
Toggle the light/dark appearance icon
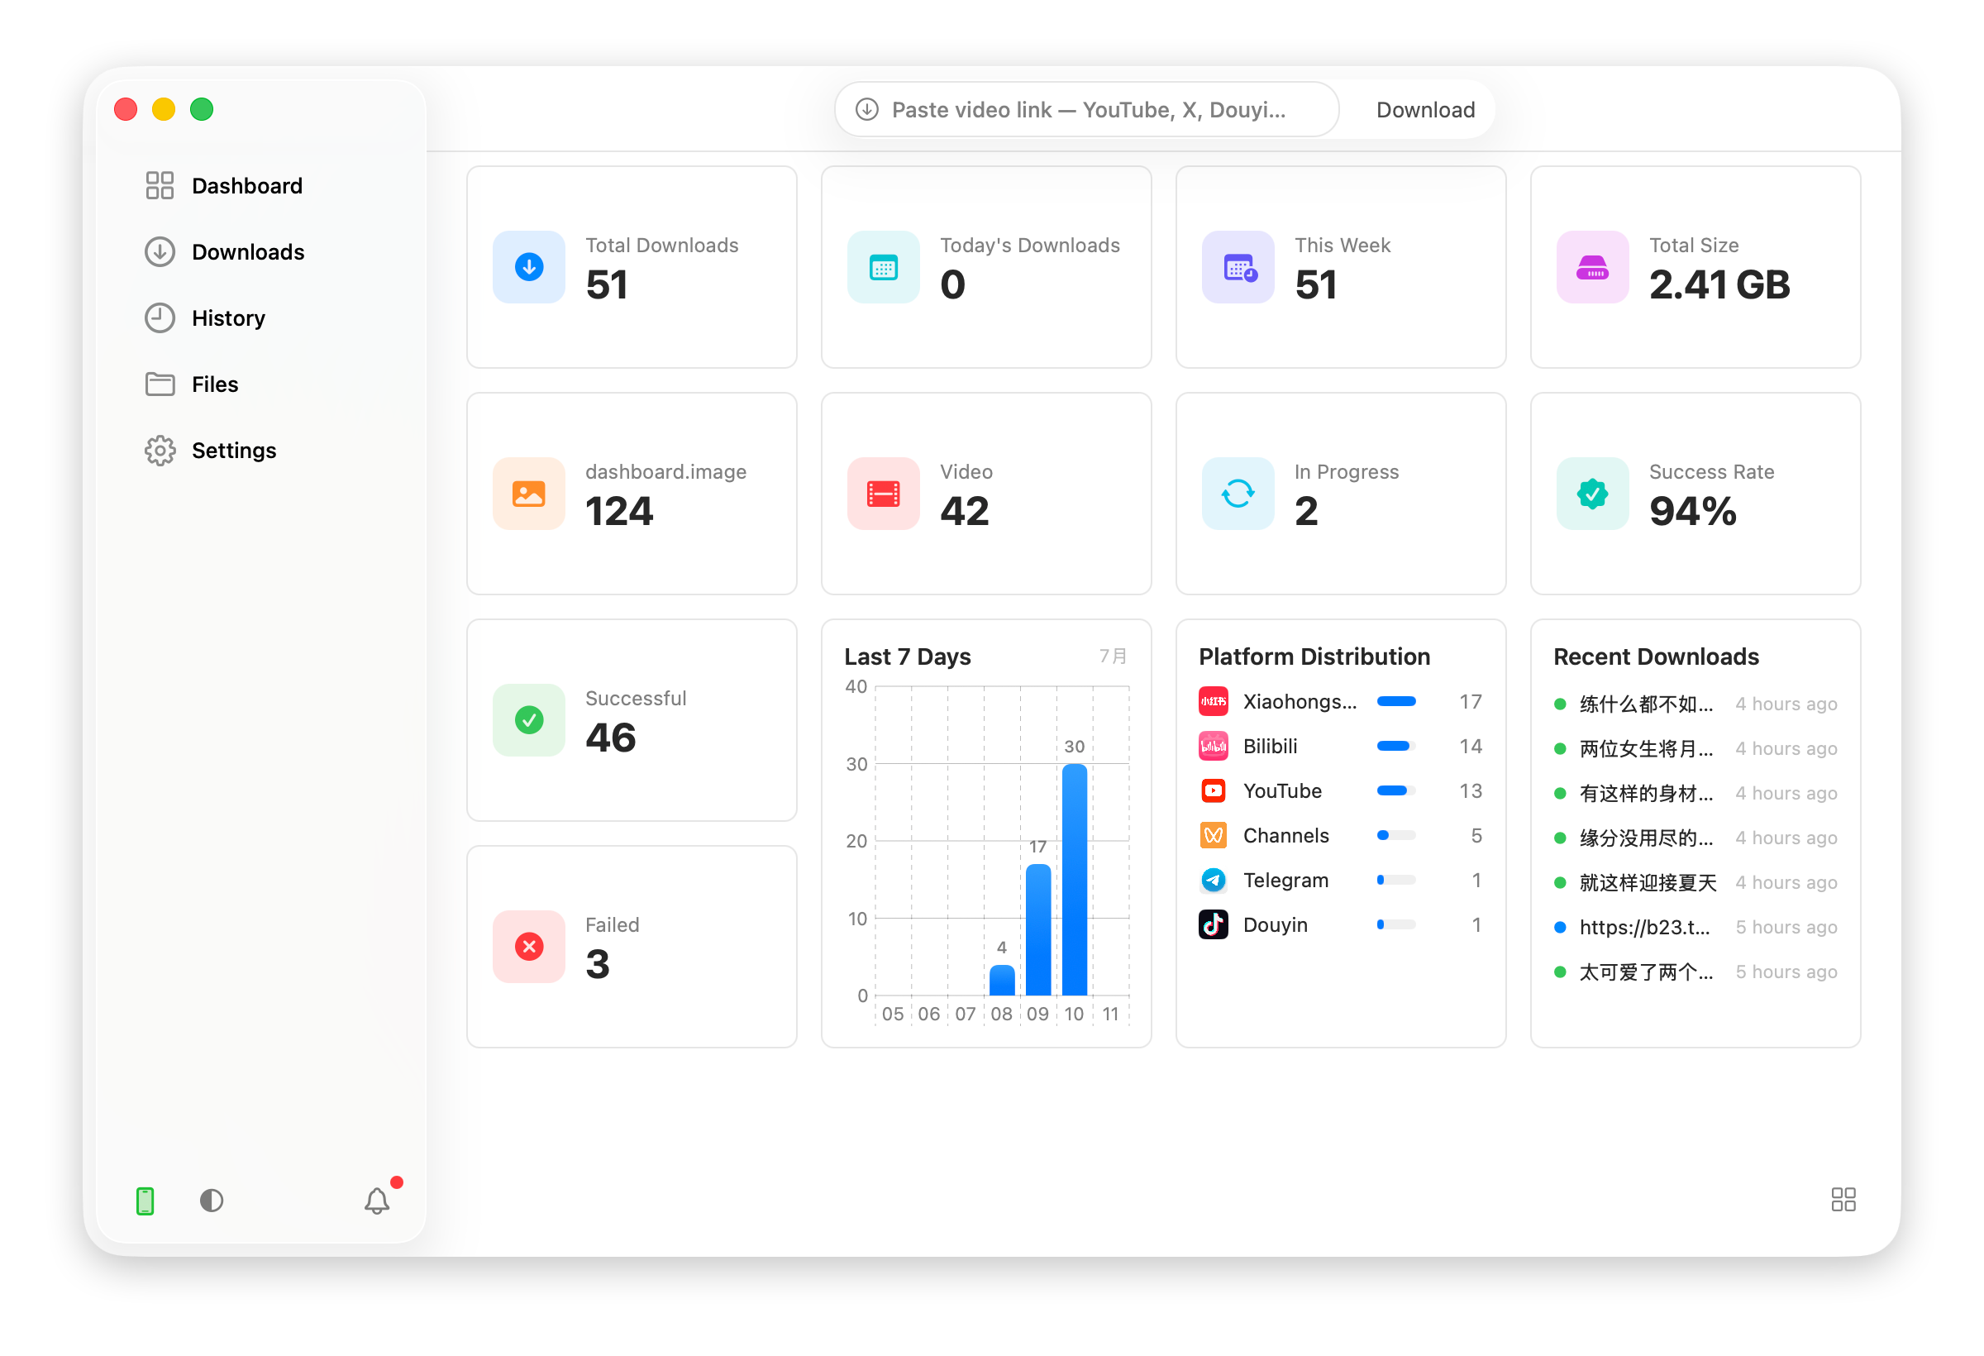click(x=212, y=1201)
